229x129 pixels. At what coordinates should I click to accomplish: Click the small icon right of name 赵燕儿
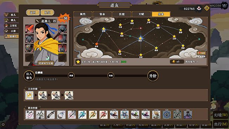click(54, 21)
